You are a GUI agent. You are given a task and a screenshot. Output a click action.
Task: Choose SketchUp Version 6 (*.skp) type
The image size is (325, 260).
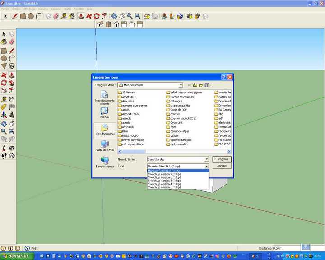178,177
